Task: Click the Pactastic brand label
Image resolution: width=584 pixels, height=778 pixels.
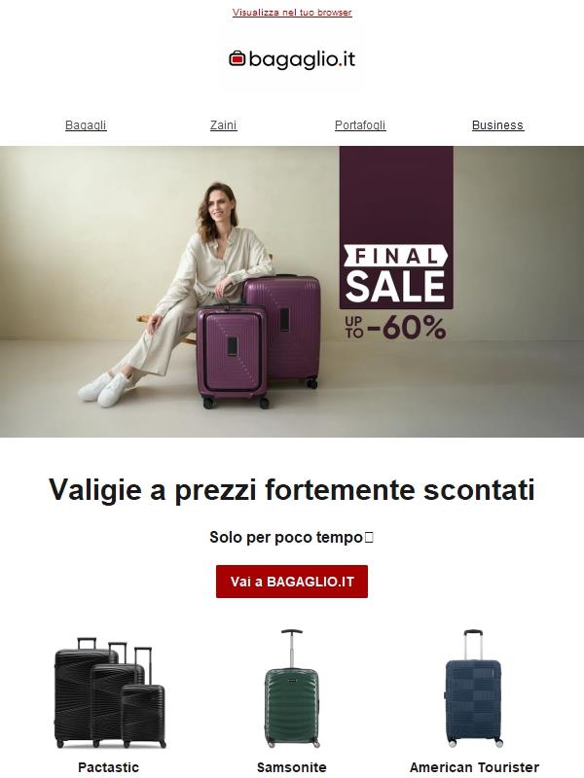Action: (x=108, y=767)
